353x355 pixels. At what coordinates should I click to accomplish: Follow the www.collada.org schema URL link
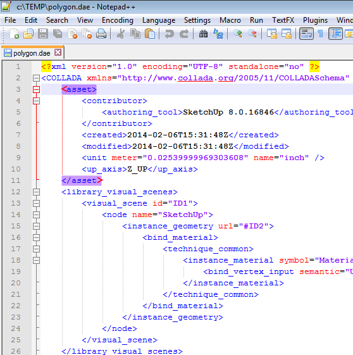point(233,78)
